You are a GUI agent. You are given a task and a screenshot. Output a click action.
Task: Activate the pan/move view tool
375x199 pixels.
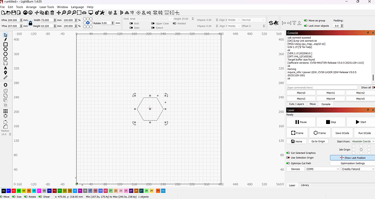tap(59, 13)
